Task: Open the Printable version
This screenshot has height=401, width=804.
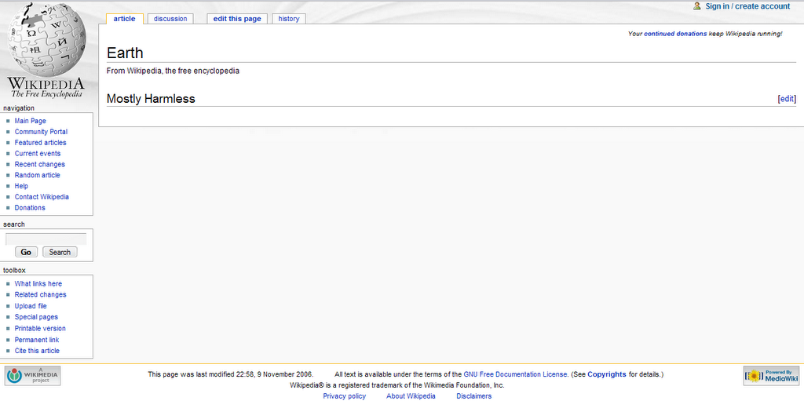Action: click(40, 328)
